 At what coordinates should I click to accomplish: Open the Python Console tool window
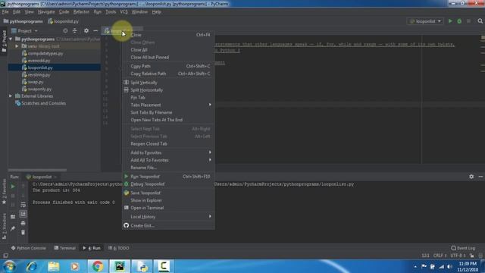29,248
